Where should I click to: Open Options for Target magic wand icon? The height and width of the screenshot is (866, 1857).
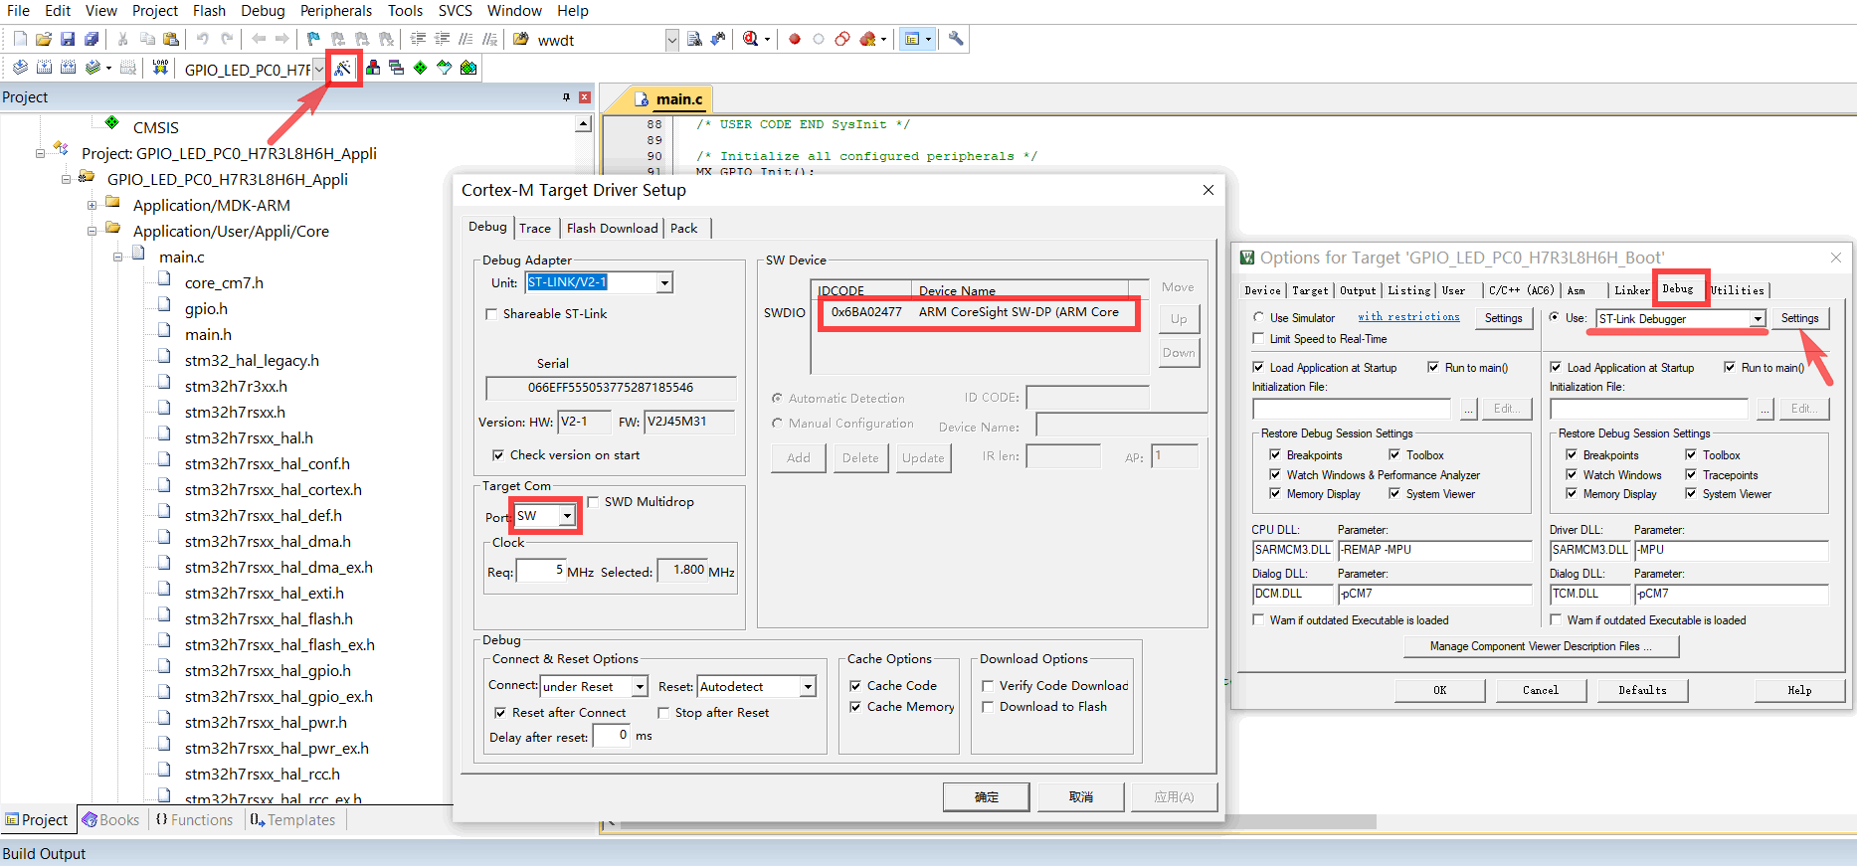pos(343,68)
